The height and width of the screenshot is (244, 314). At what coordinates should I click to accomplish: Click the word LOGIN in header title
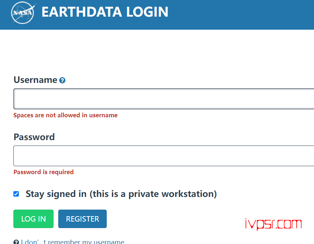point(147,12)
